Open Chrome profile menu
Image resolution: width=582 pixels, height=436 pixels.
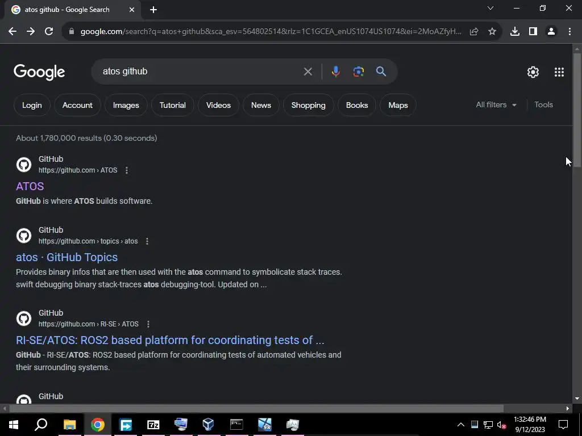click(551, 32)
